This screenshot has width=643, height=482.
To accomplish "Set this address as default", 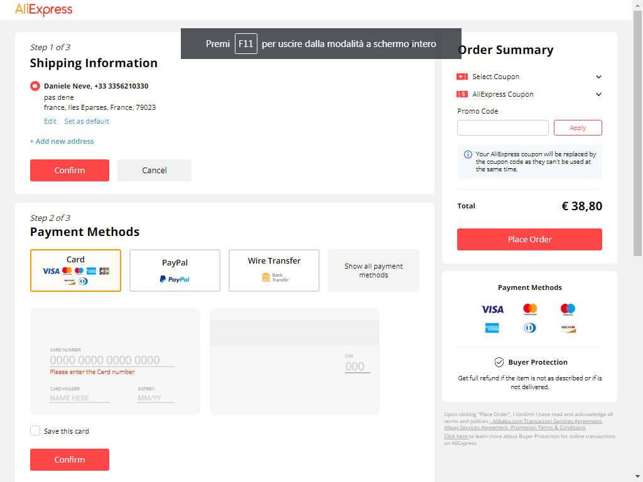I will click(87, 121).
